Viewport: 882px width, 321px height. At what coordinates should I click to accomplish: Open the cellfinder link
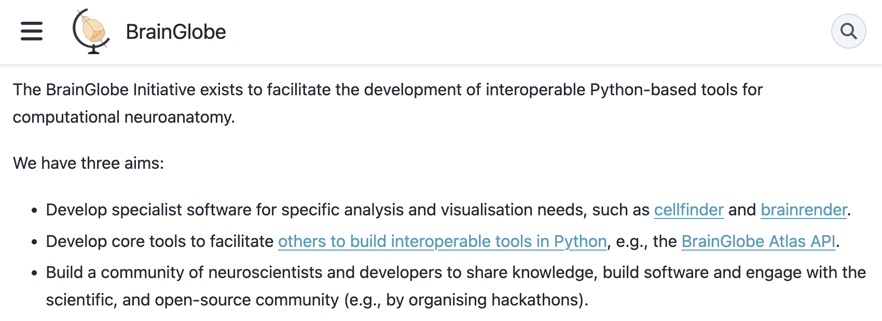point(688,210)
